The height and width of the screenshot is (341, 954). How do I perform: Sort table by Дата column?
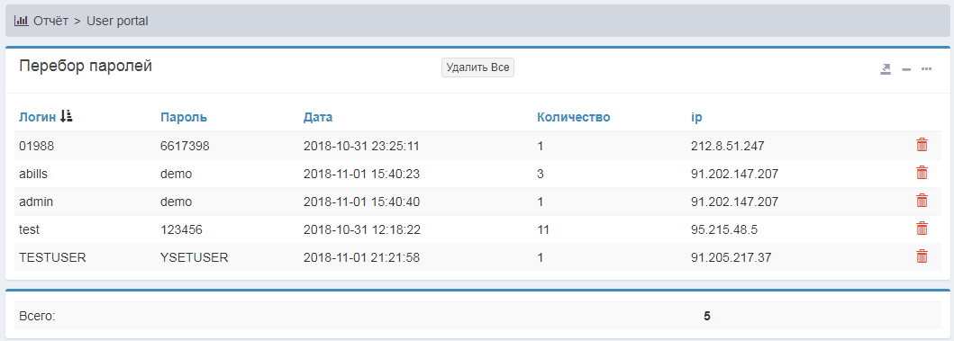click(318, 117)
